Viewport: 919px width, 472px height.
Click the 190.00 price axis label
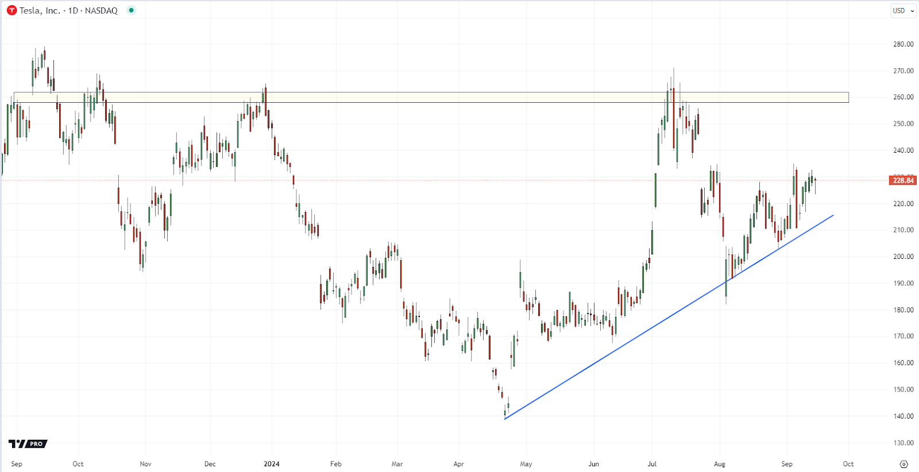903,283
